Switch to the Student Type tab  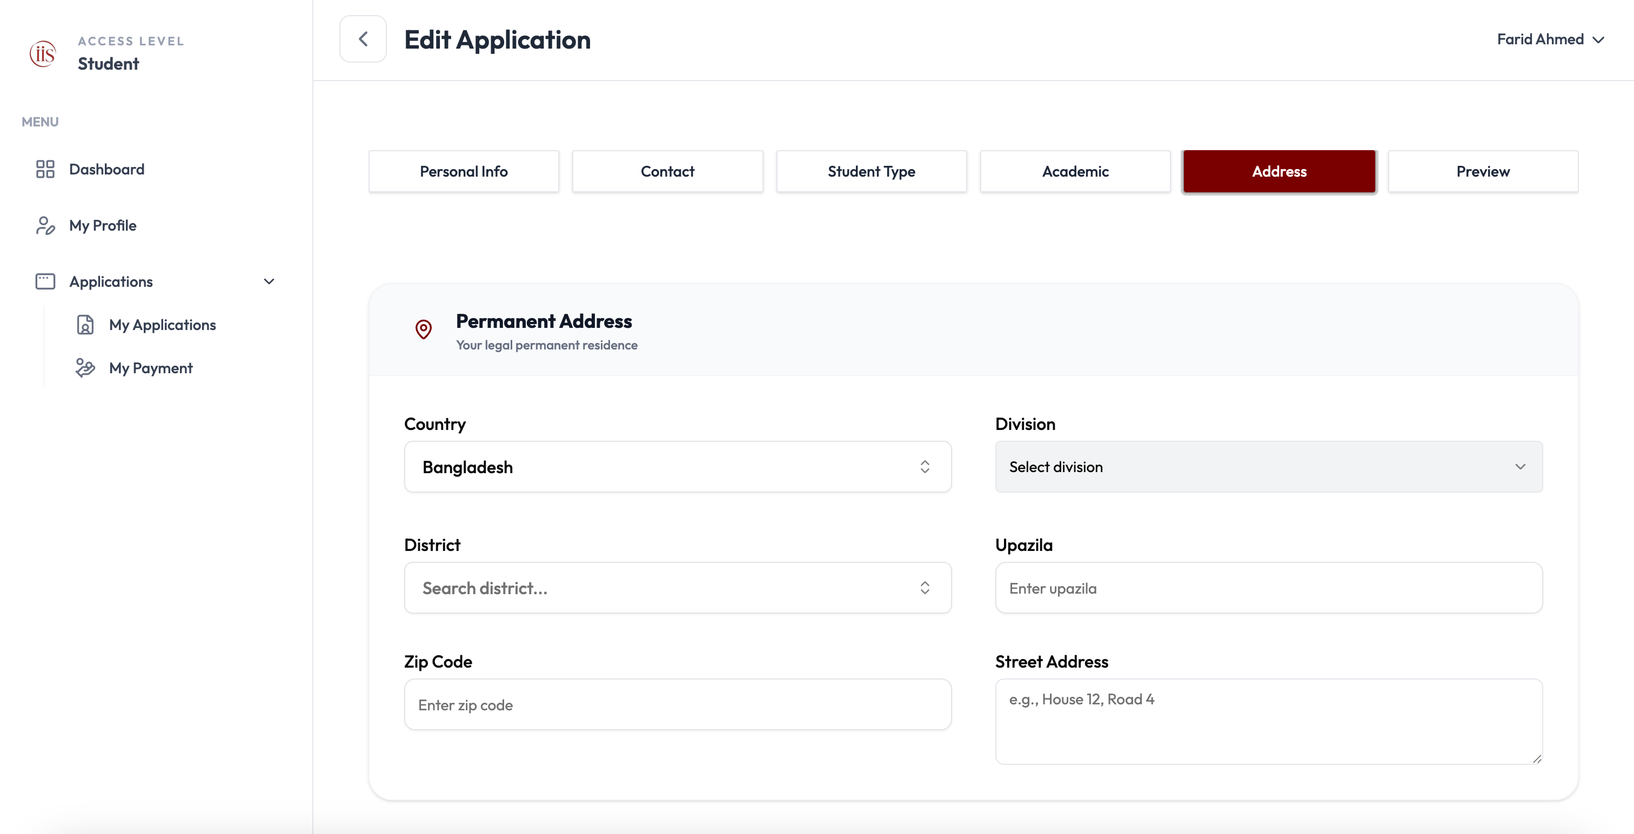pos(872,171)
